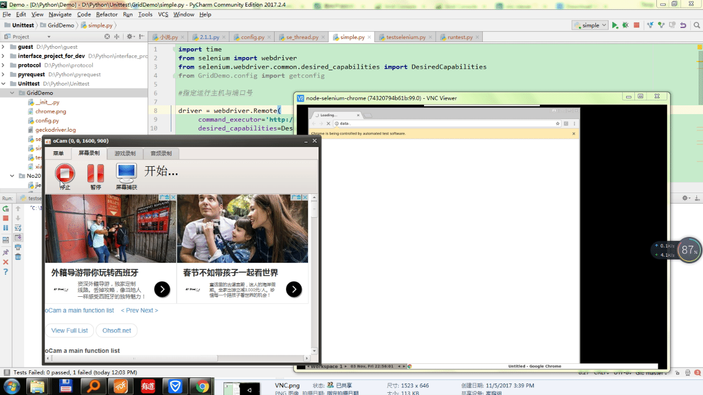Print output icon in Run panel
The width and height of the screenshot is (703, 395).
[x=18, y=247]
